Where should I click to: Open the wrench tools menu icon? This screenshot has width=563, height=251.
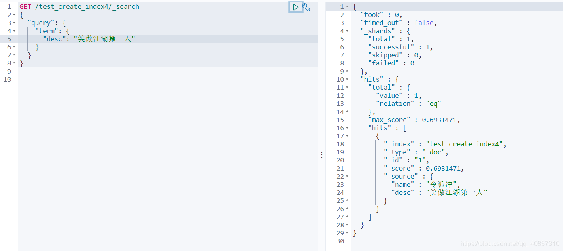pyautogui.click(x=306, y=7)
